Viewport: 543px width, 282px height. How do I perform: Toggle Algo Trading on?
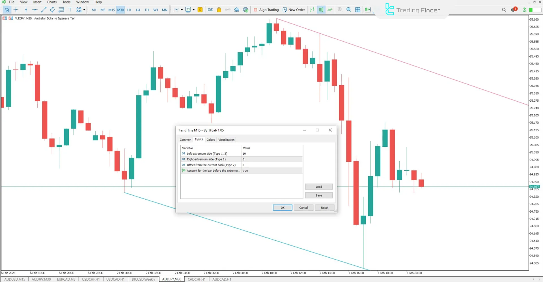pos(266,10)
